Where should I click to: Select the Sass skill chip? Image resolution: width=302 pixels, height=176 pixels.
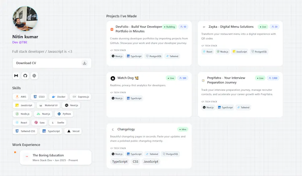point(39,123)
